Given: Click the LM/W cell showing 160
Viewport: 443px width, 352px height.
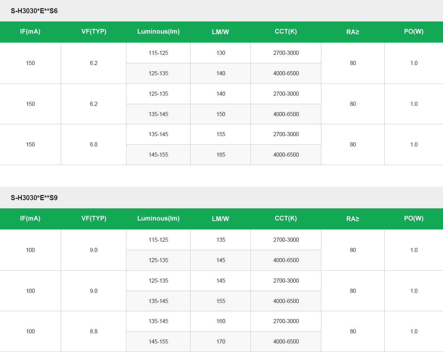Looking at the screenshot, I should pyautogui.click(x=221, y=321).
